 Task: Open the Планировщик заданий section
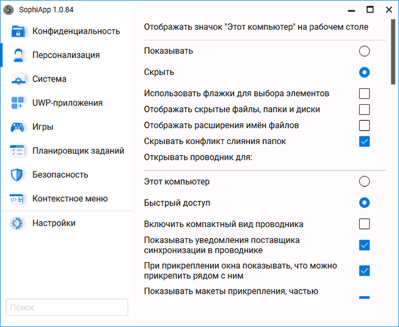67,151
